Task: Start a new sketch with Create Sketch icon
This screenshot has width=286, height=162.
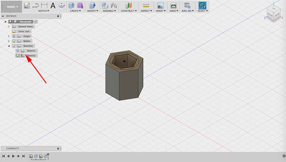Action: click(x=27, y=5)
